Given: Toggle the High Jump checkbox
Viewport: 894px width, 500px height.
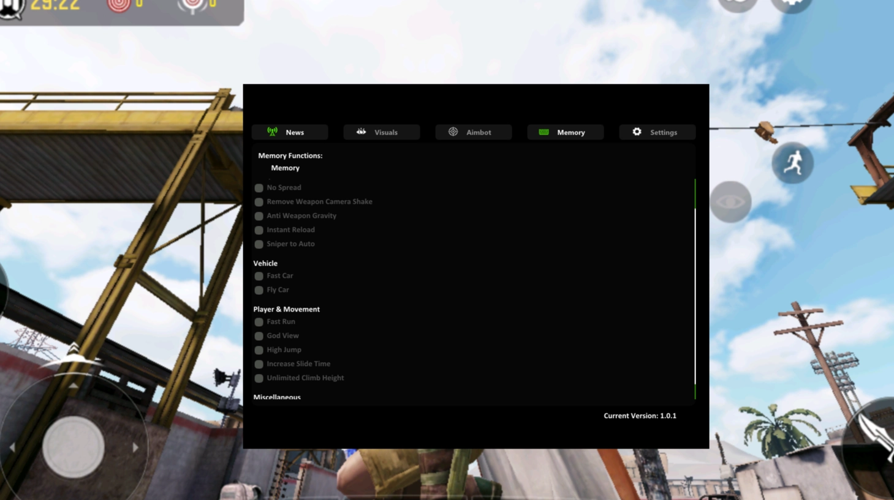Looking at the screenshot, I should point(259,350).
